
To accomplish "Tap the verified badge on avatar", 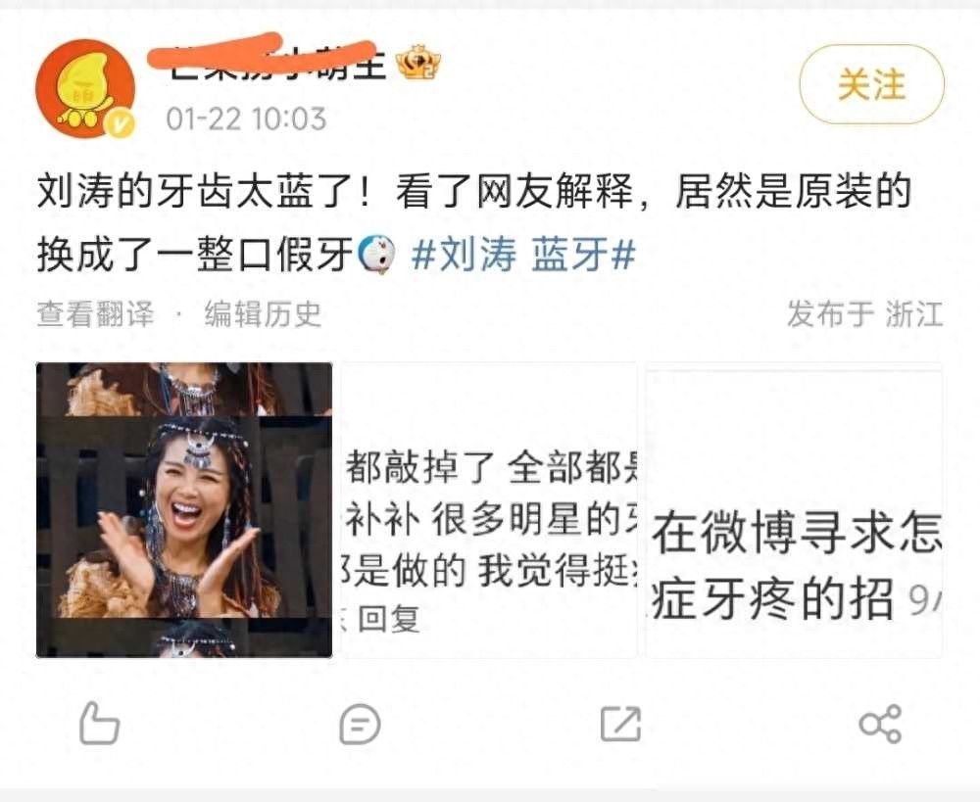I will pos(120,124).
